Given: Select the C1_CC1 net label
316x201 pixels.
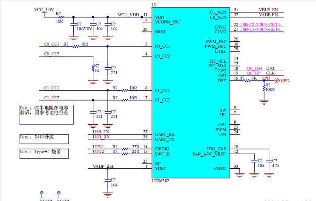Looking at the screenshot, I should [x=52, y=88].
